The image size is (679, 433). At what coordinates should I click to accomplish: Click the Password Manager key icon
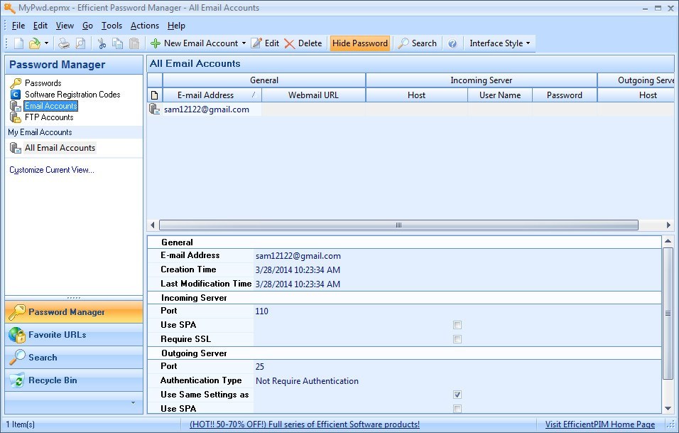pos(16,312)
